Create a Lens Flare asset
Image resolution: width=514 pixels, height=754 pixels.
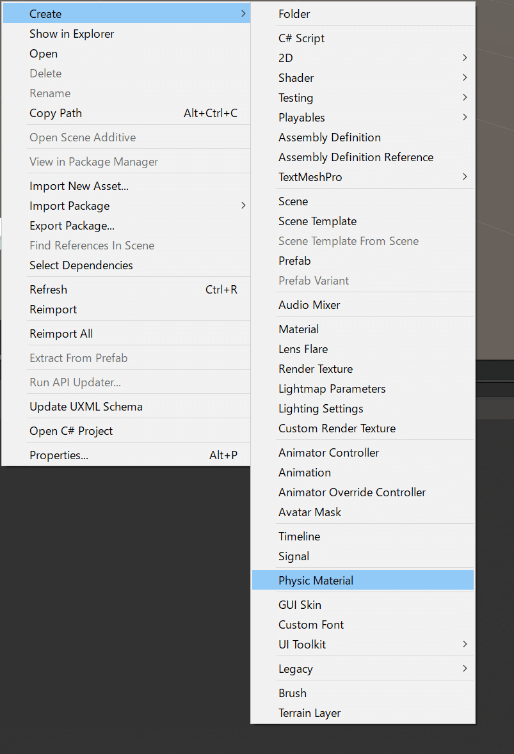click(363, 349)
